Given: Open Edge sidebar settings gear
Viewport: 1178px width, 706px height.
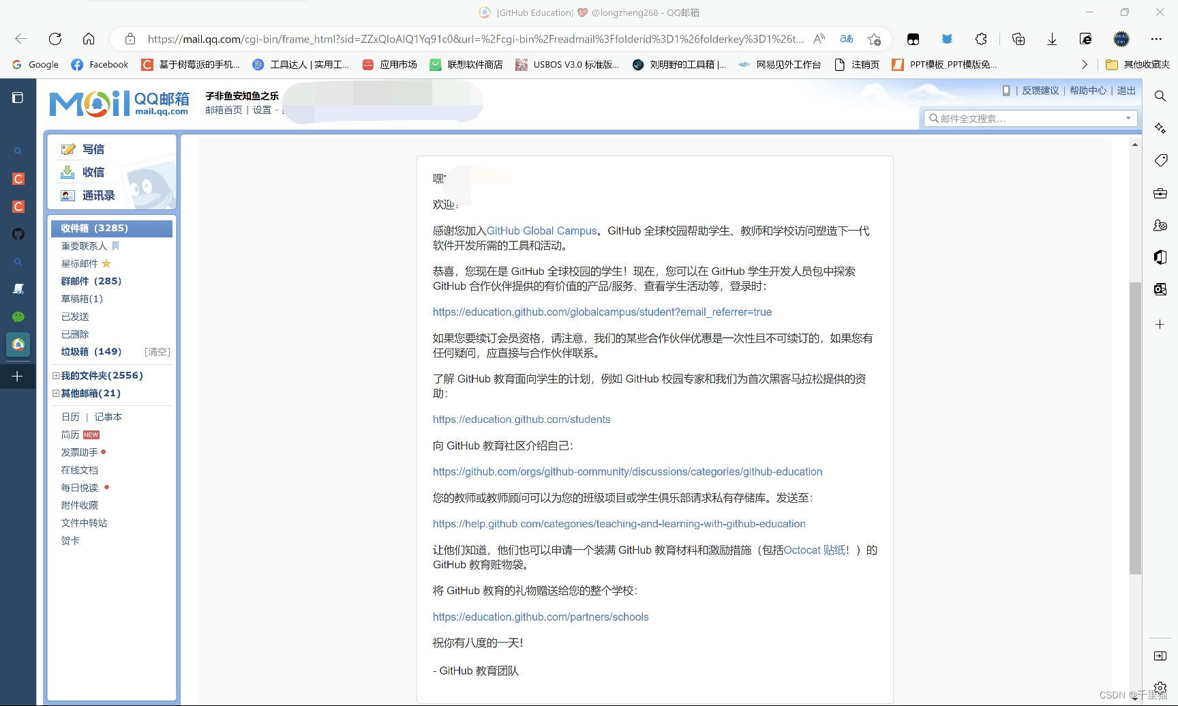Looking at the screenshot, I should click(1160, 687).
